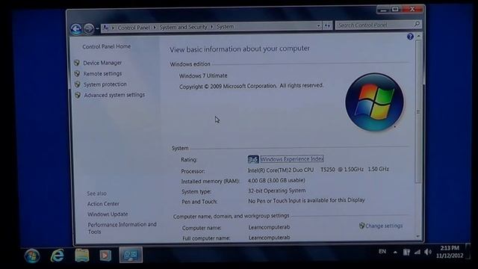Click the search magnifier icon
The width and height of the screenshot is (478, 269).
pos(417,24)
